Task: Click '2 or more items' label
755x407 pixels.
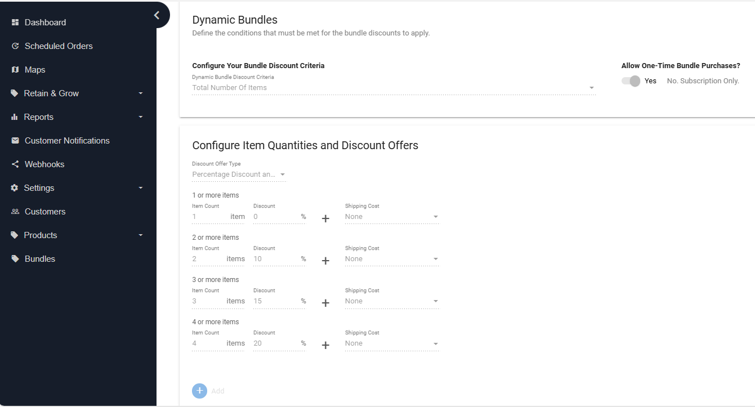Action: (216, 238)
